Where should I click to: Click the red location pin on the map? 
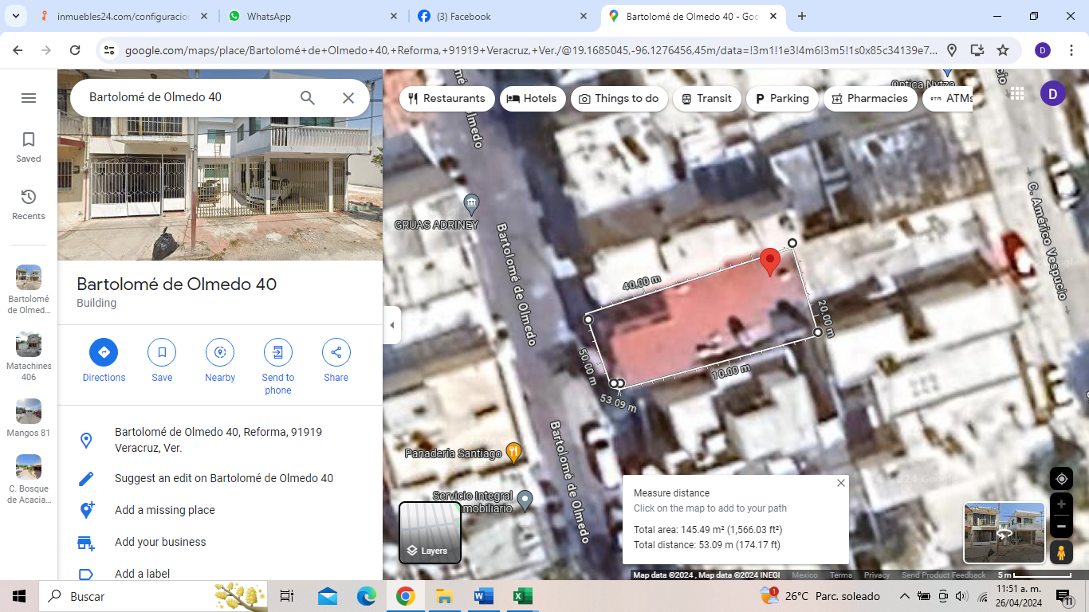tap(769, 262)
